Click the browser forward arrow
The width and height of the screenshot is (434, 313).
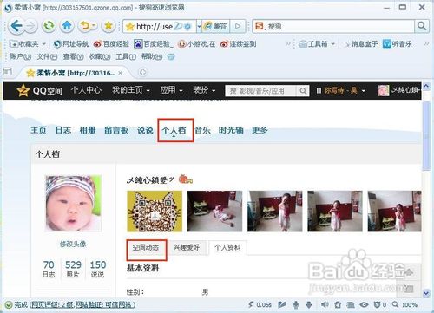30,26
